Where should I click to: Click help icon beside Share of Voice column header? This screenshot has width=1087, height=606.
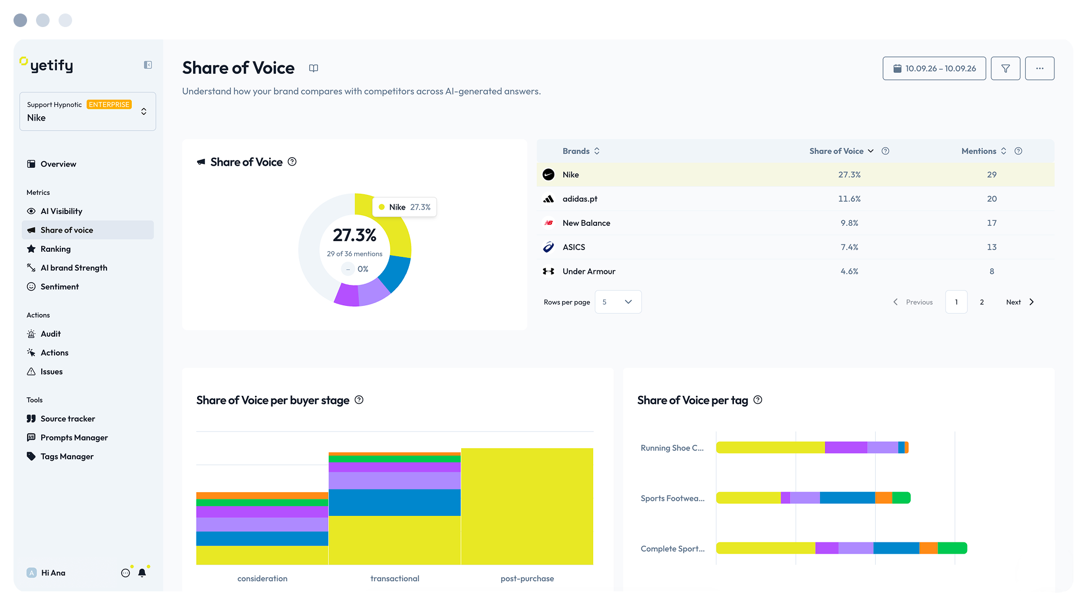pyautogui.click(x=885, y=151)
